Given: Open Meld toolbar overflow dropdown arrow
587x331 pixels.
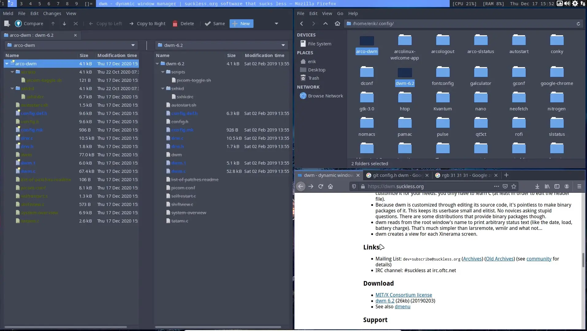Looking at the screenshot, I should (276, 24).
